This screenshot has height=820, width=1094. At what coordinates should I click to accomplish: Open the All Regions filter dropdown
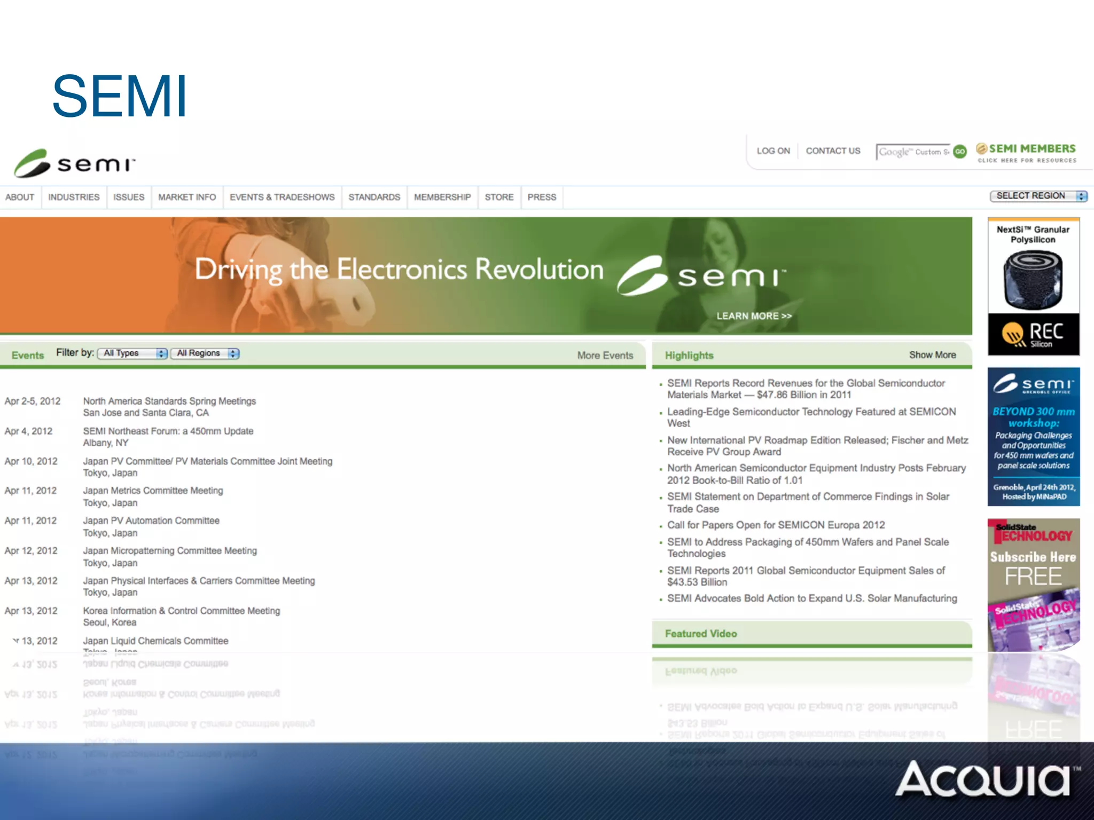[x=205, y=353]
